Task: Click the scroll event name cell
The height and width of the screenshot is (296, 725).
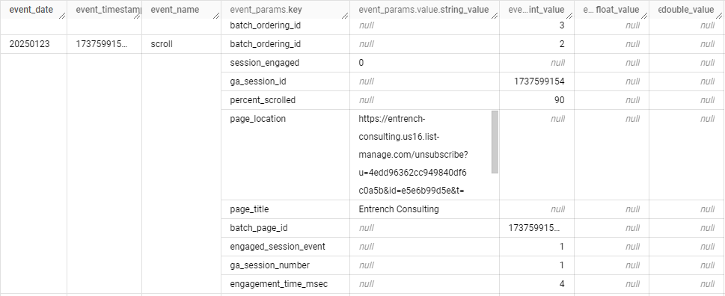Action: 162,44
